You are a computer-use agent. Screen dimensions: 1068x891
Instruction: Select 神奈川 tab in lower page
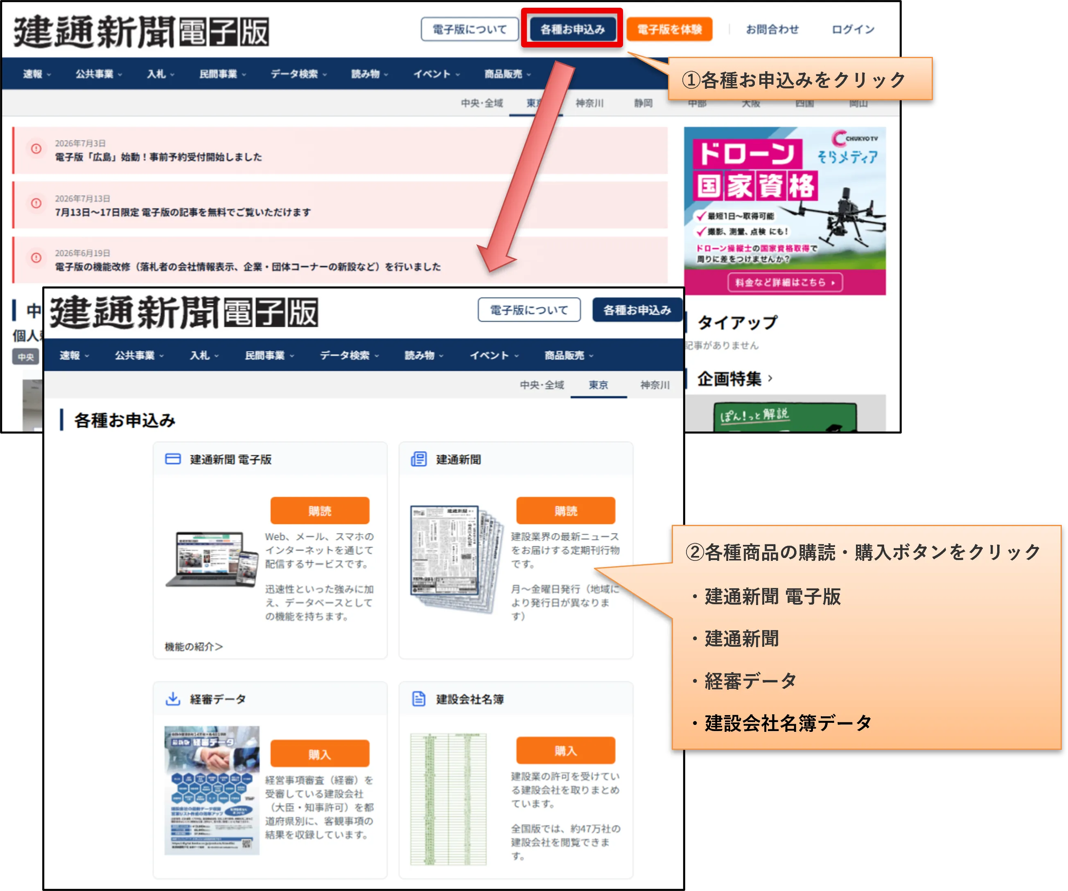pos(655,385)
